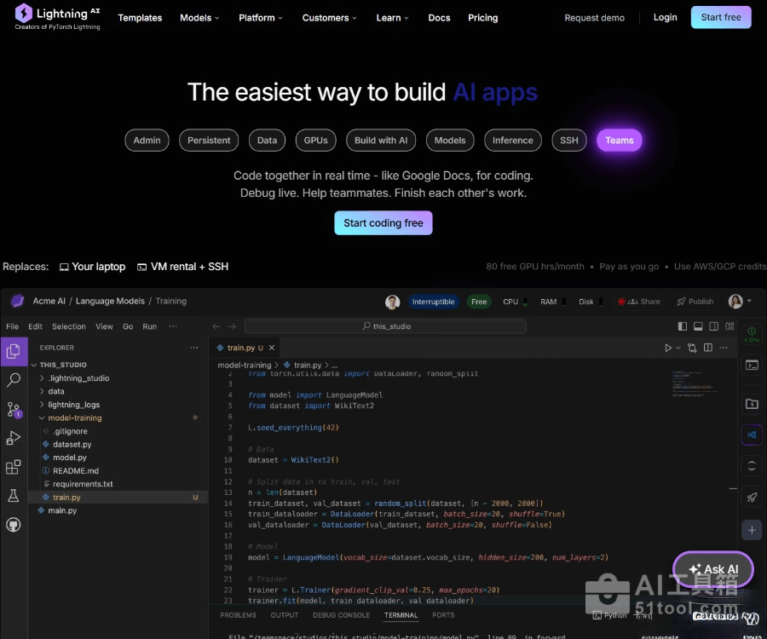Click the run file play icon
The image size is (767, 639).
668,348
